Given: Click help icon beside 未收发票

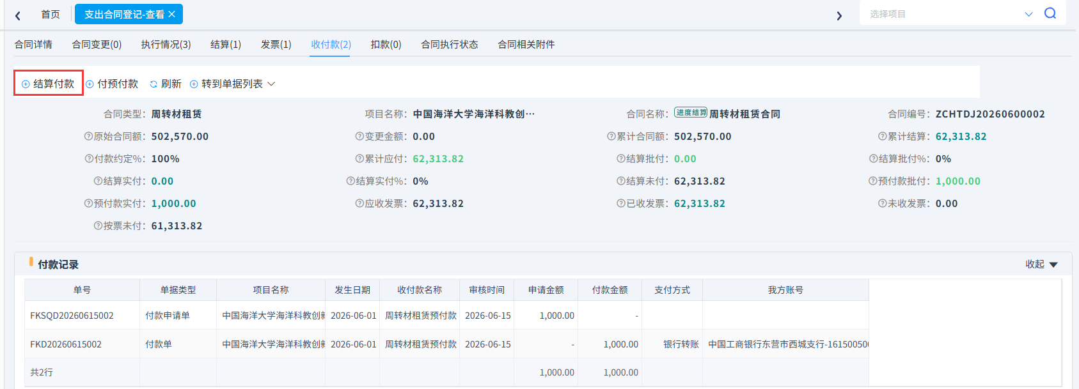Looking at the screenshot, I should (883, 204).
